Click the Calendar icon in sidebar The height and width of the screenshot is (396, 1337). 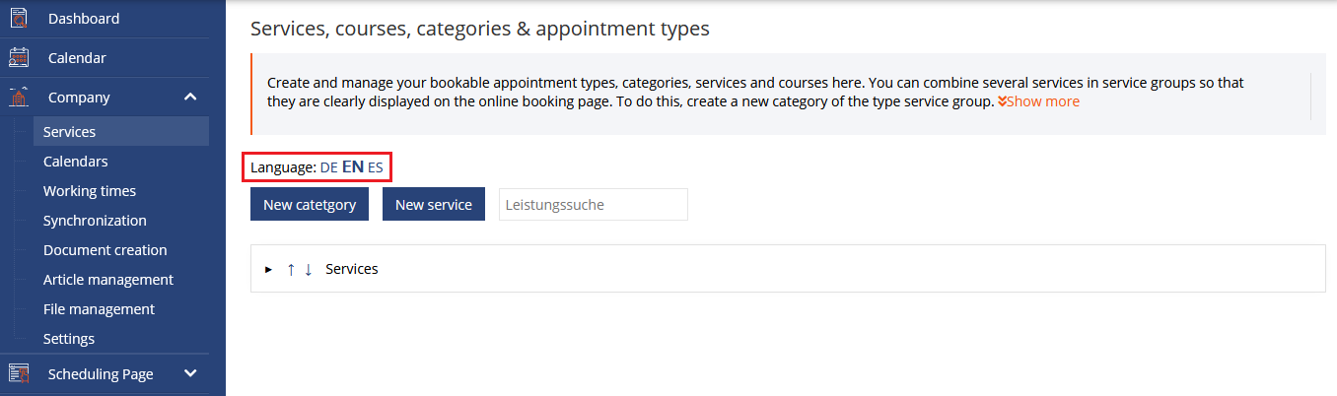[18, 57]
